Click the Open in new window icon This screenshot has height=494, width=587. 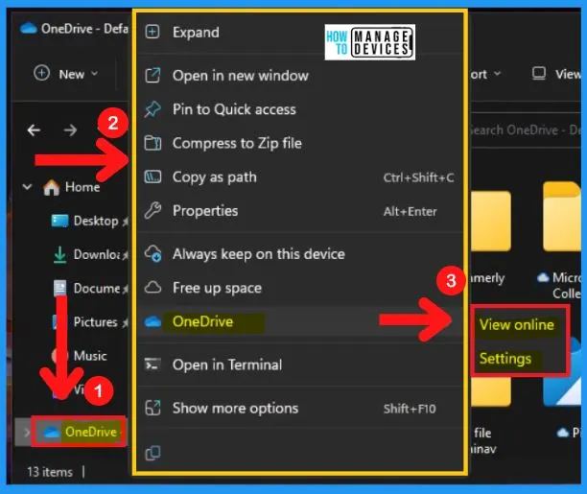[x=153, y=75]
